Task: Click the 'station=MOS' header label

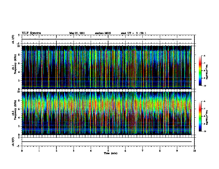Action: pyautogui.click(x=103, y=33)
